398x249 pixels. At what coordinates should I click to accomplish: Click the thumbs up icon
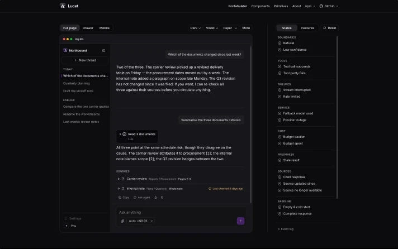coord(155,197)
